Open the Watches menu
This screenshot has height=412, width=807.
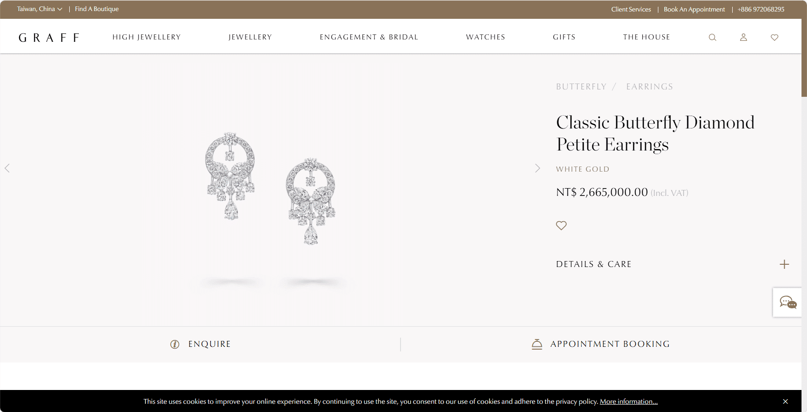point(485,37)
